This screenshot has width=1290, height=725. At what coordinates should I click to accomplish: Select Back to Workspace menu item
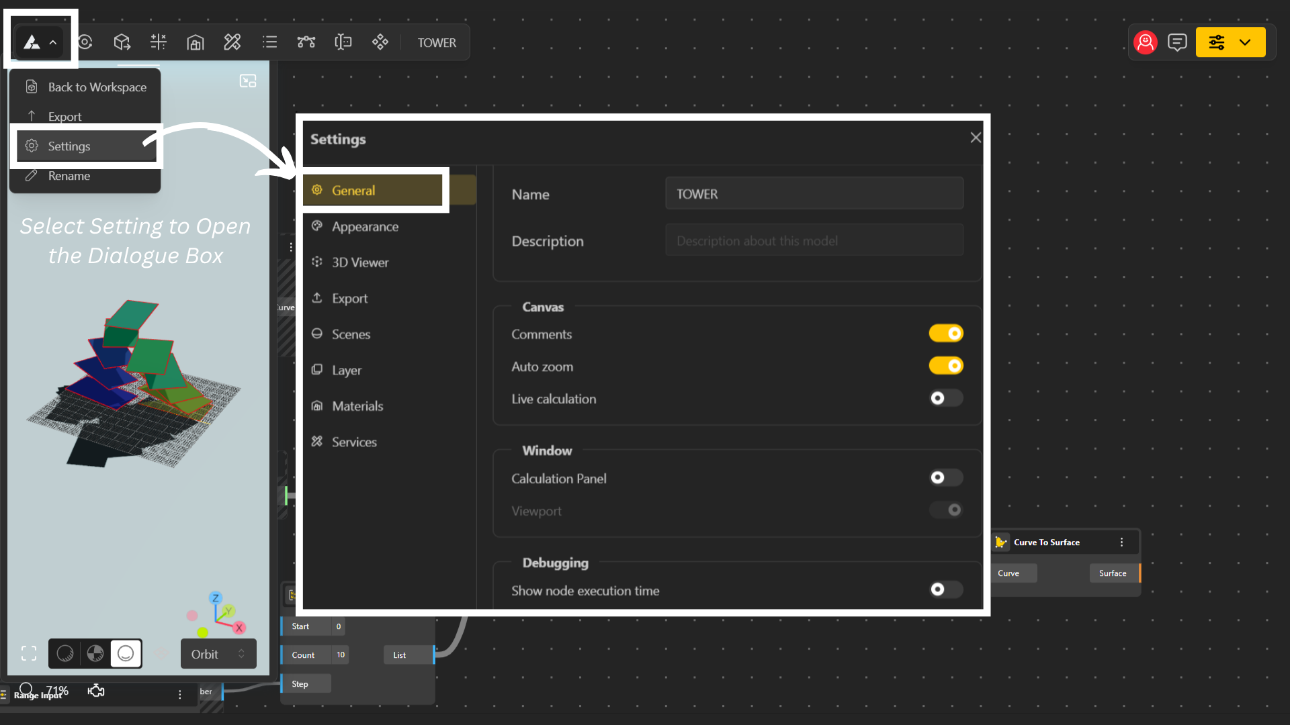click(97, 87)
